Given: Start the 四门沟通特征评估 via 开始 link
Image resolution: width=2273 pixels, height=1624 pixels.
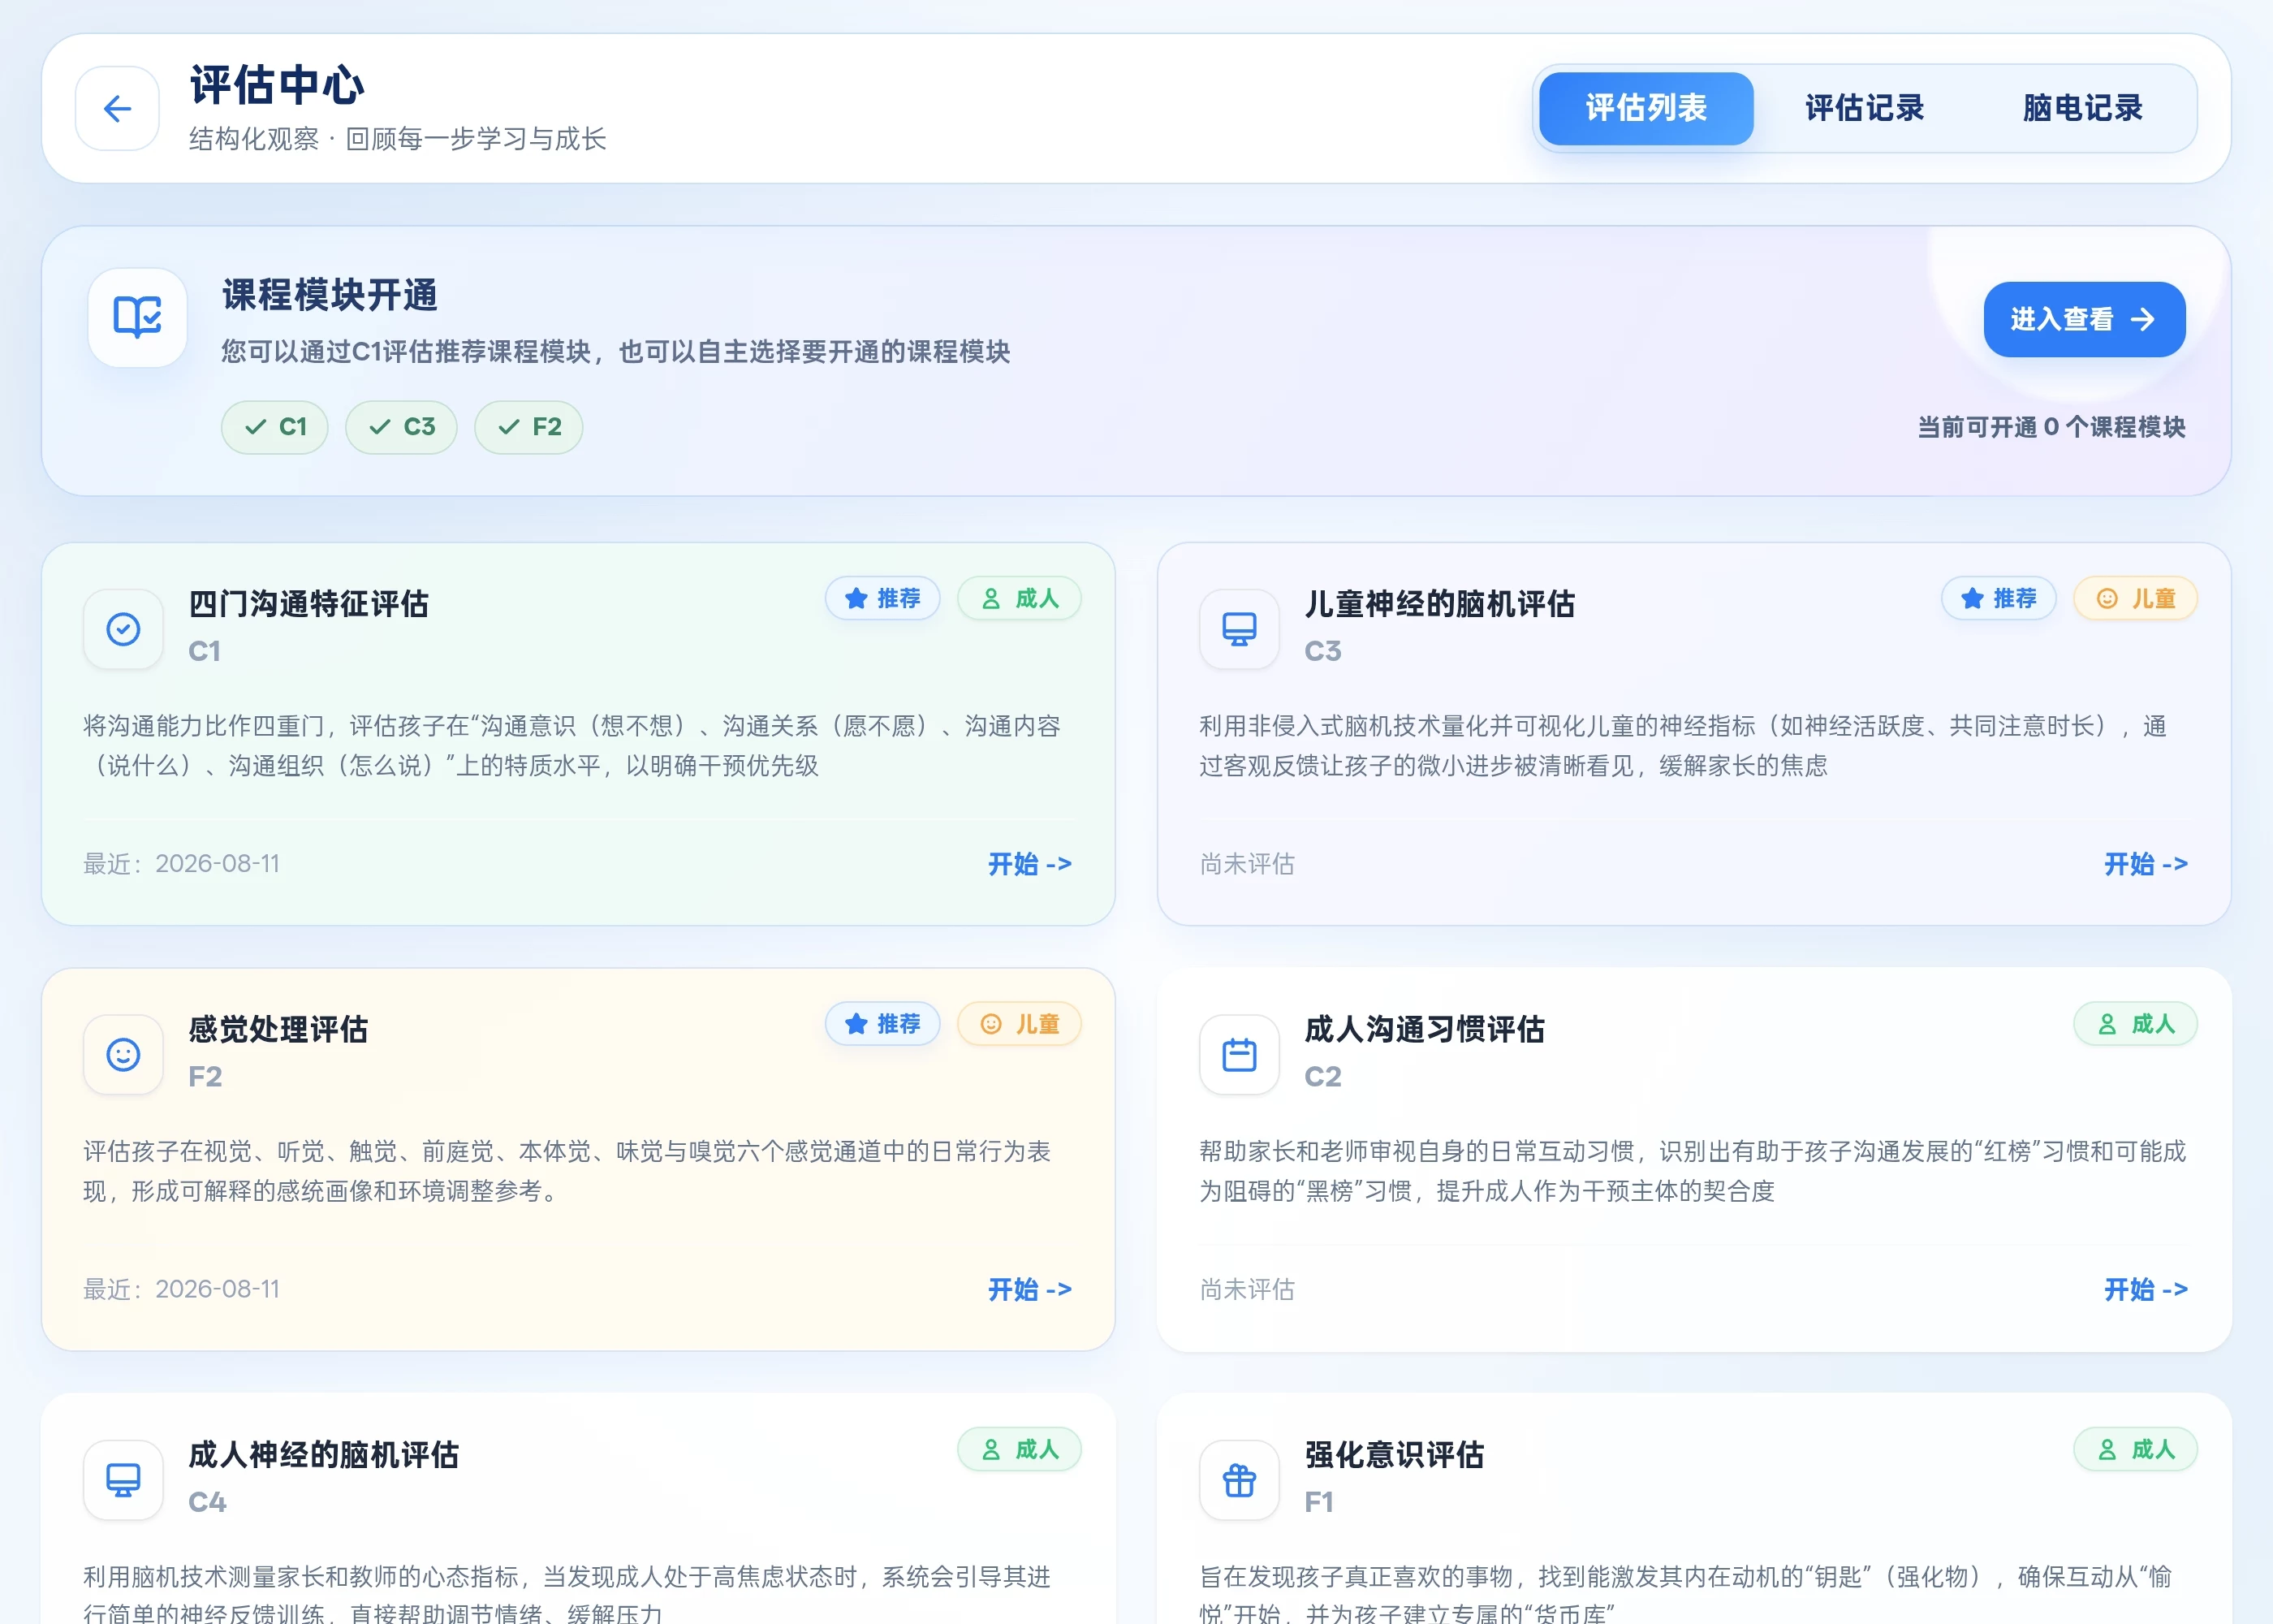Looking at the screenshot, I should click(x=1029, y=864).
